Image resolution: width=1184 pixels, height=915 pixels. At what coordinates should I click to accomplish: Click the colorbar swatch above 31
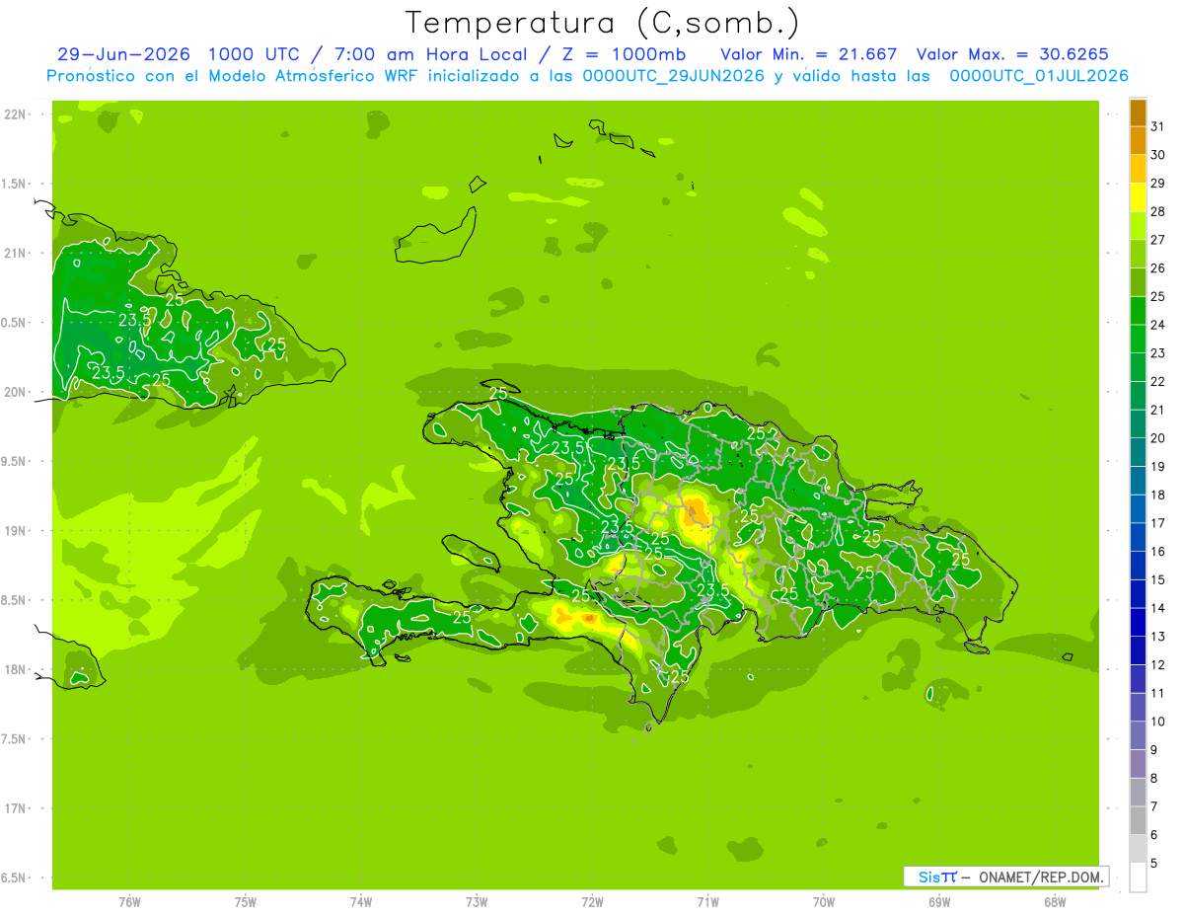coord(1138,113)
